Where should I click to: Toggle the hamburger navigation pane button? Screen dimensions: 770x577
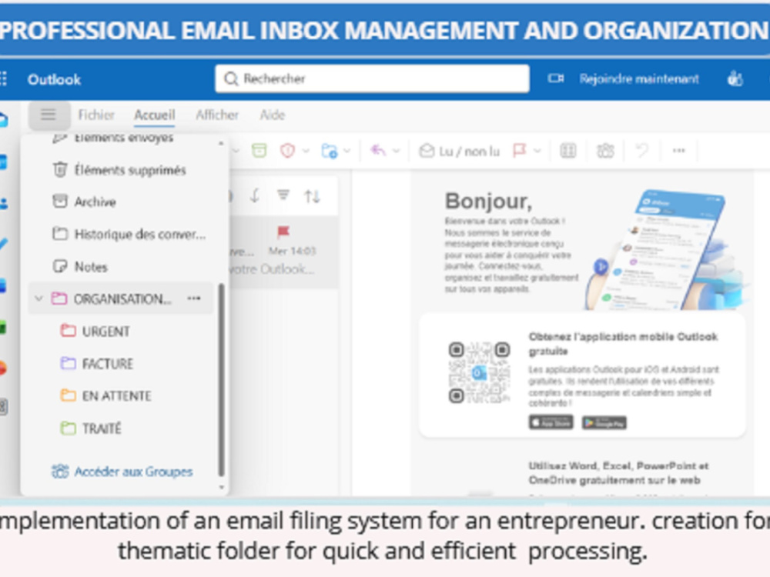(49, 115)
